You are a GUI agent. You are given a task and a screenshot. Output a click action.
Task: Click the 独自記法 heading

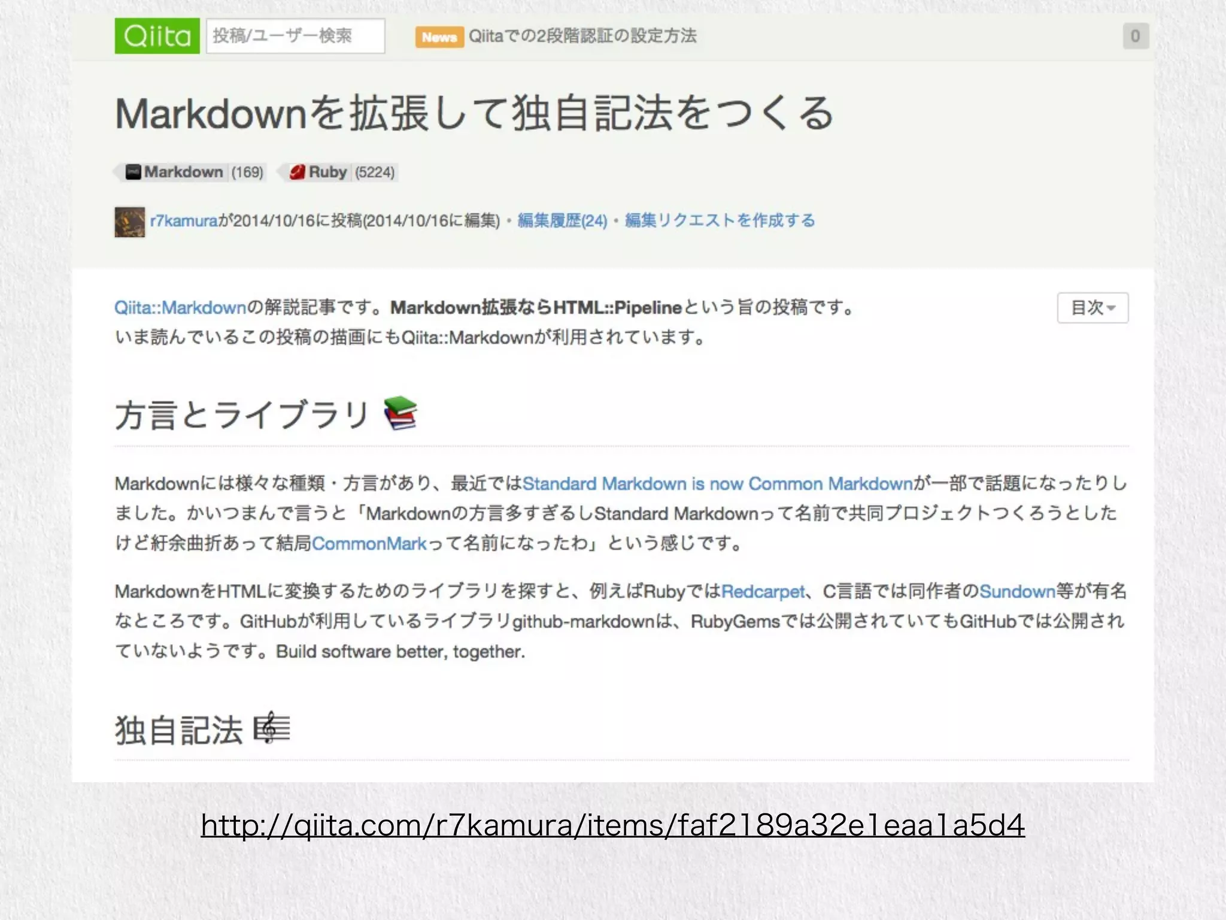[x=178, y=730]
